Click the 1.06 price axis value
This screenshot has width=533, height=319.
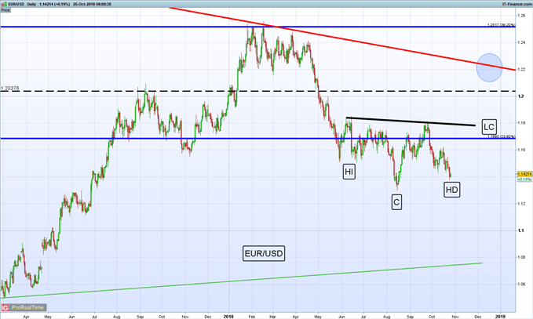pos(521,284)
